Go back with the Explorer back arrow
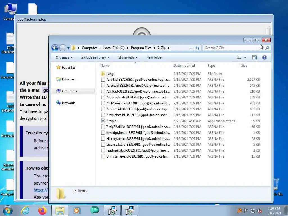This screenshot has height=216, width=288. tap(55, 48)
